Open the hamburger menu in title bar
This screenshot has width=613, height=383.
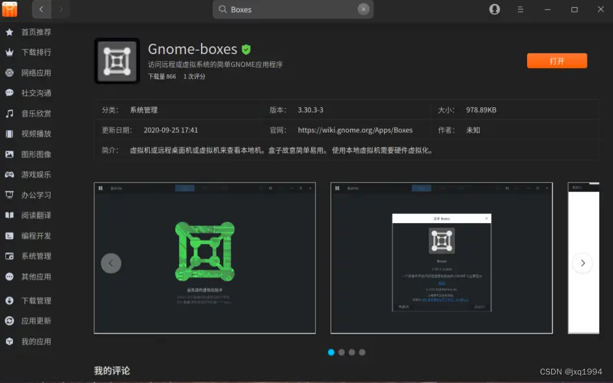(x=521, y=9)
